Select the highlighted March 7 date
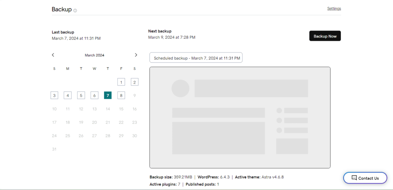The image size is (393, 190). point(108,95)
